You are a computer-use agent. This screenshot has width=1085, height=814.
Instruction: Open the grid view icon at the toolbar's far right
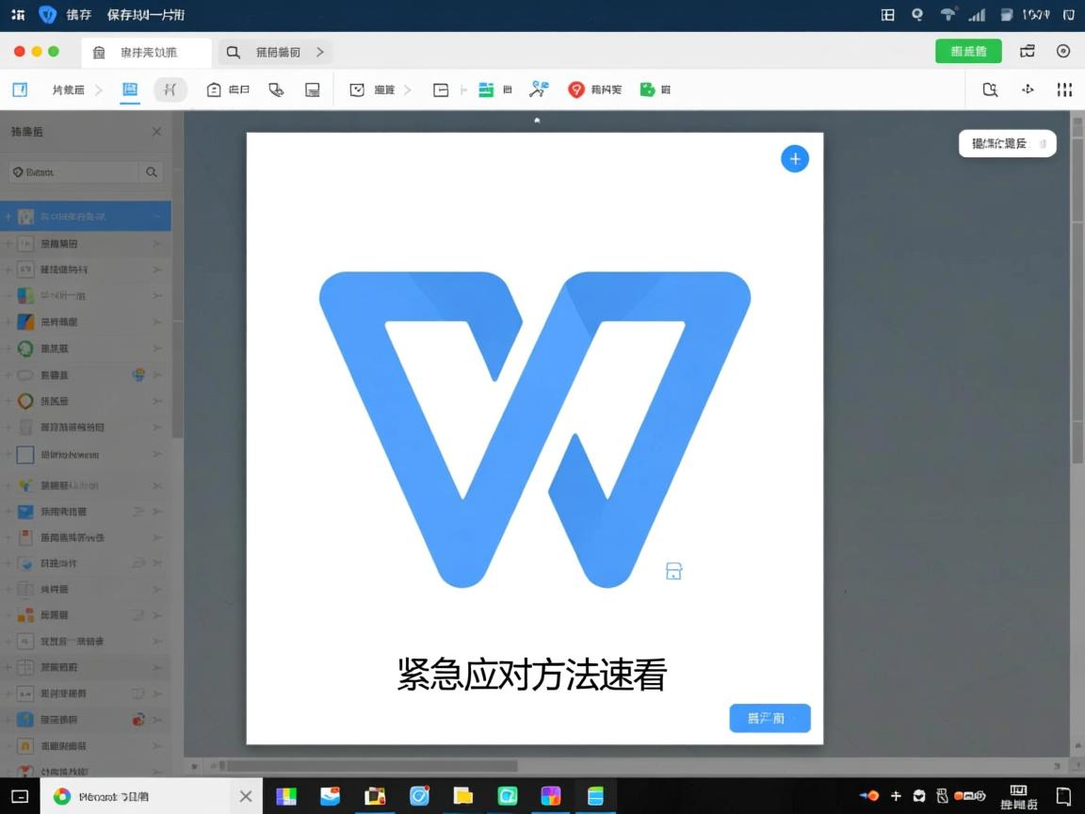click(x=1065, y=90)
